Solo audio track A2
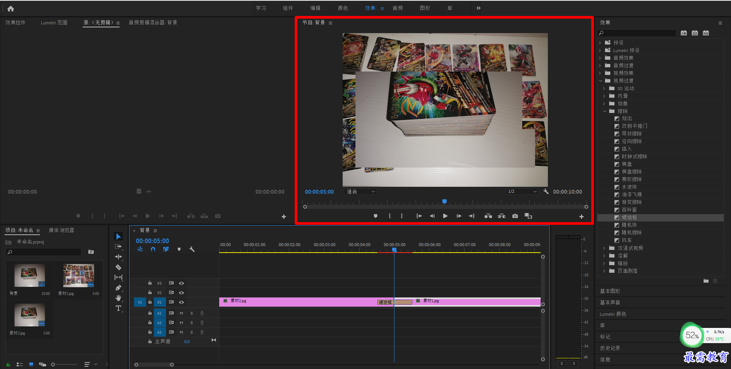This screenshot has width=731, height=369. pyautogui.click(x=192, y=323)
